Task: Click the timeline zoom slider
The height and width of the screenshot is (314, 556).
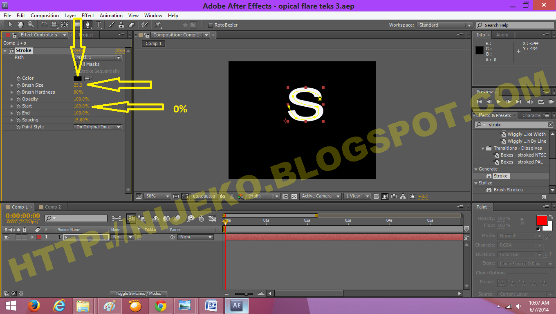Action: [x=247, y=294]
